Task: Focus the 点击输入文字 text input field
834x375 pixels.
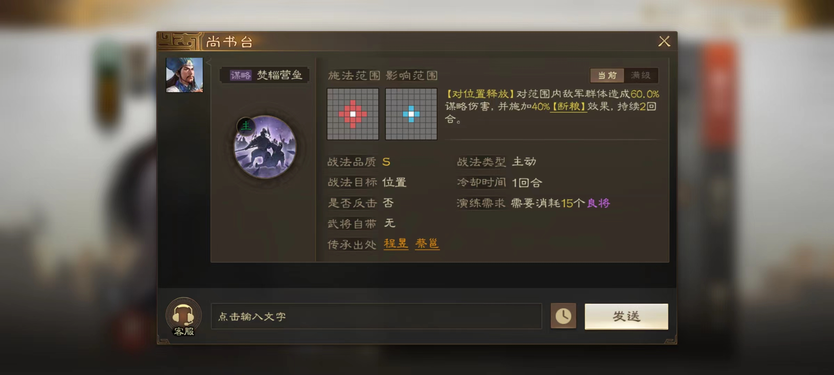Action: [x=376, y=316]
